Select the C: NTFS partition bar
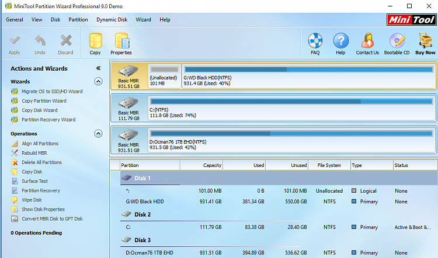The image size is (438, 258). (292, 109)
